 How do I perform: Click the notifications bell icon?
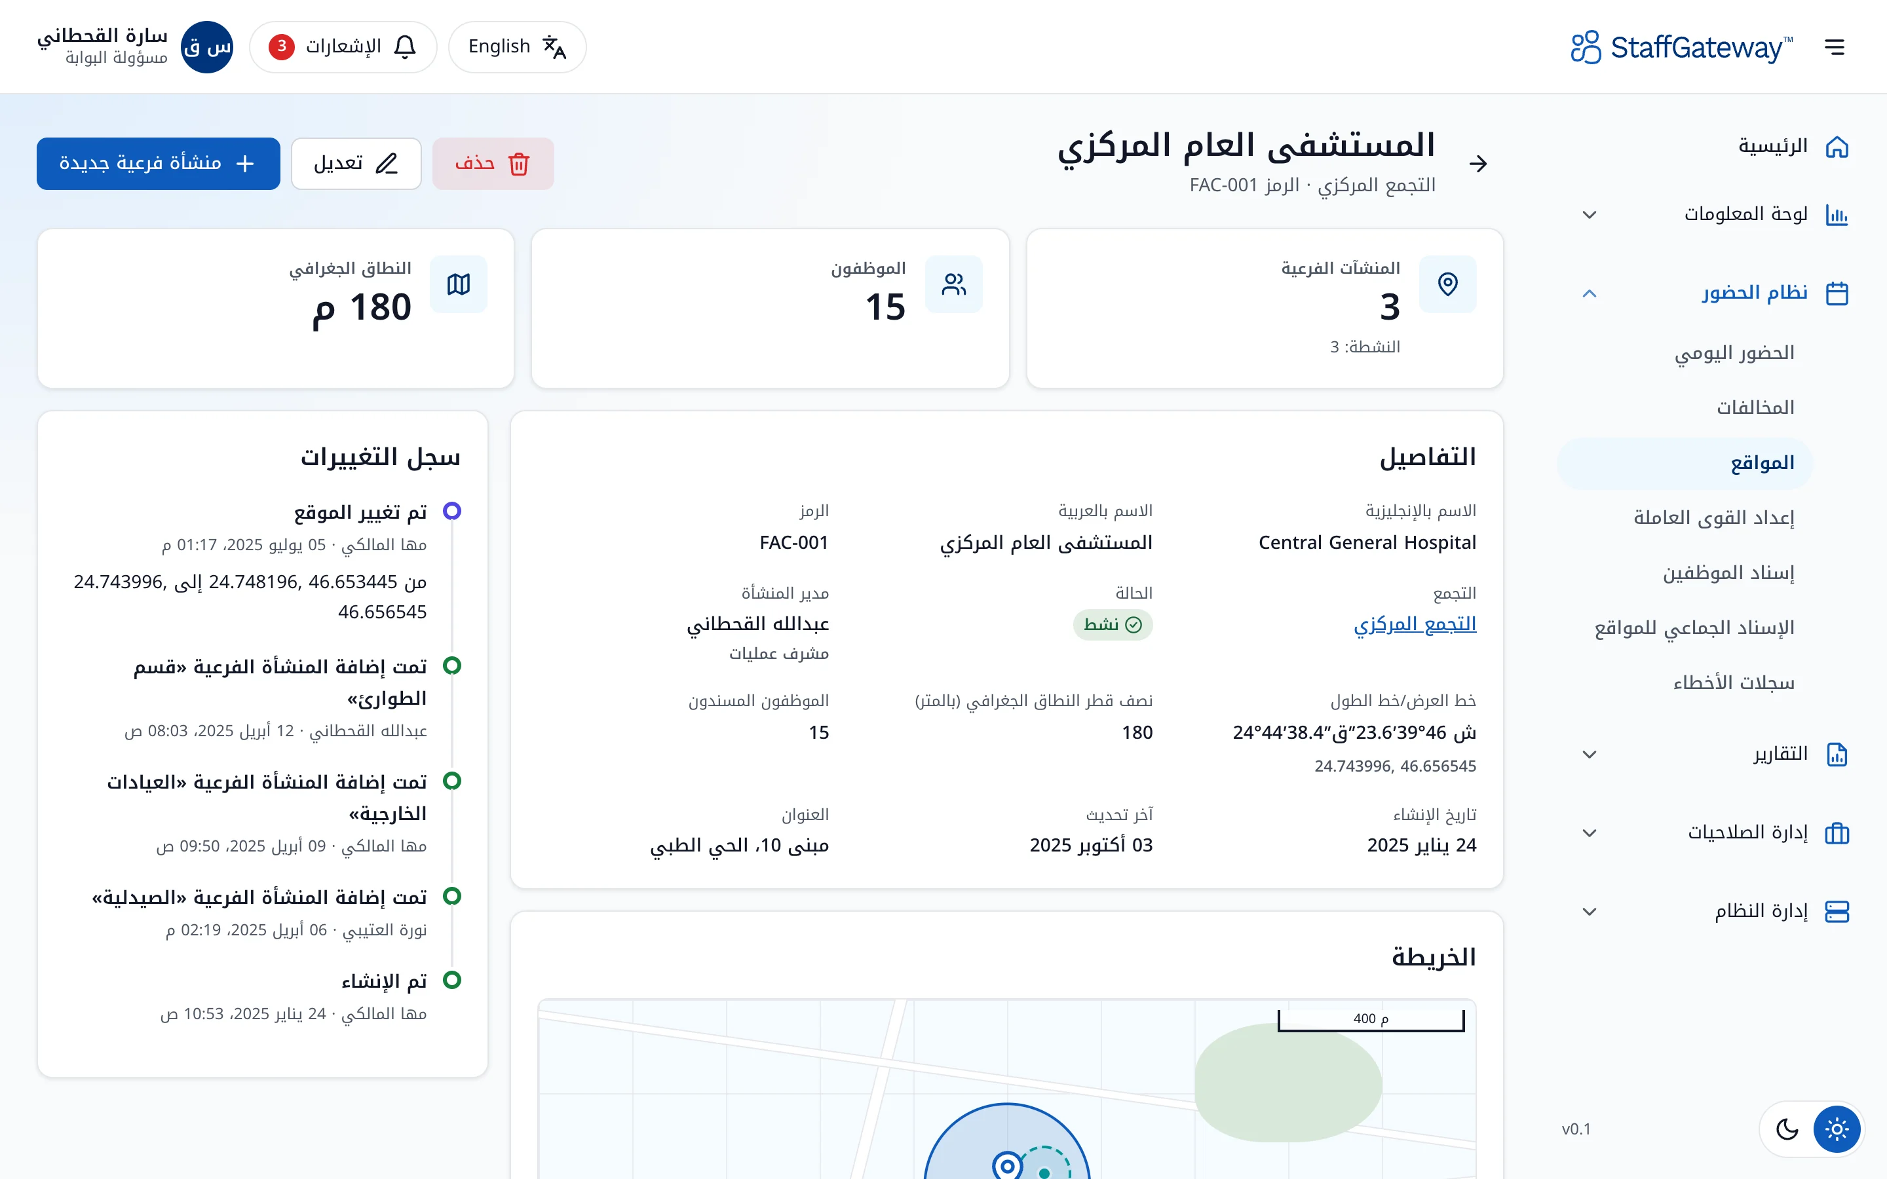(405, 47)
